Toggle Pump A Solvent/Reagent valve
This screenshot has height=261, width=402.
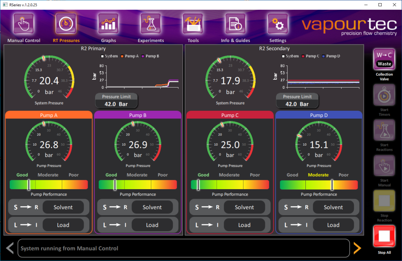click(63, 207)
